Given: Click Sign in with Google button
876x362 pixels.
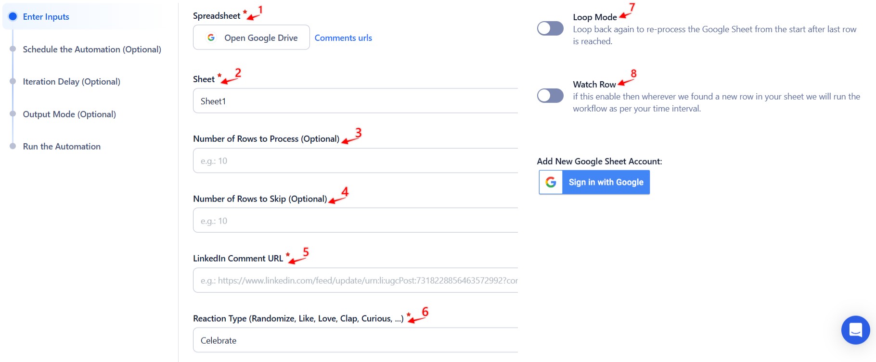Looking at the screenshot, I should (x=594, y=182).
